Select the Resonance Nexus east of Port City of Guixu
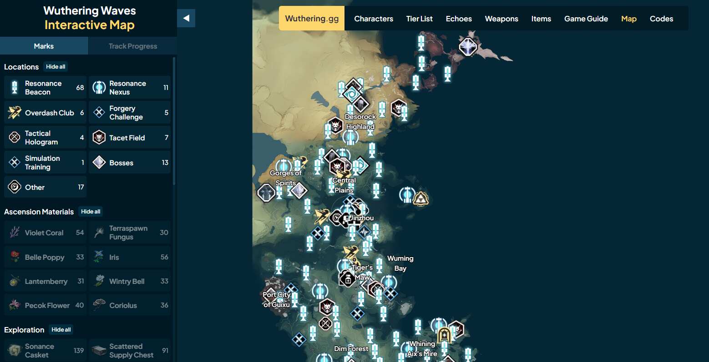The width and height of the screenshot is (709, 362). point(320,291)
